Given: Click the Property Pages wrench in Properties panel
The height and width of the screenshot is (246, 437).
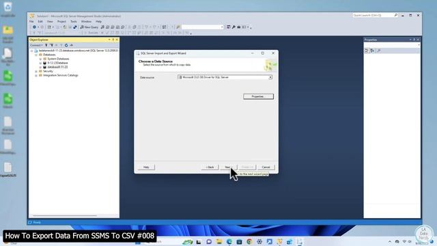Looking at the screenshot, I should [x=379, y=51].
